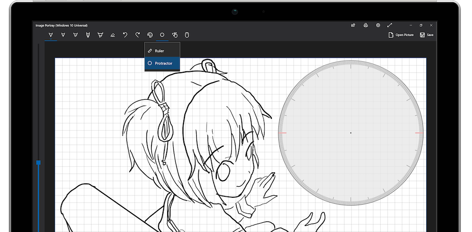Redo the undone stroke
472x232 pixels.
pyautogui.click(x=138, y=35)
